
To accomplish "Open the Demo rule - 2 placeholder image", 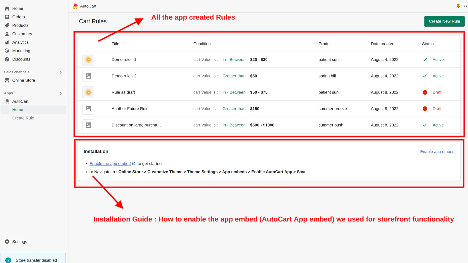I will pyautogui.click(x=88, y=76).
